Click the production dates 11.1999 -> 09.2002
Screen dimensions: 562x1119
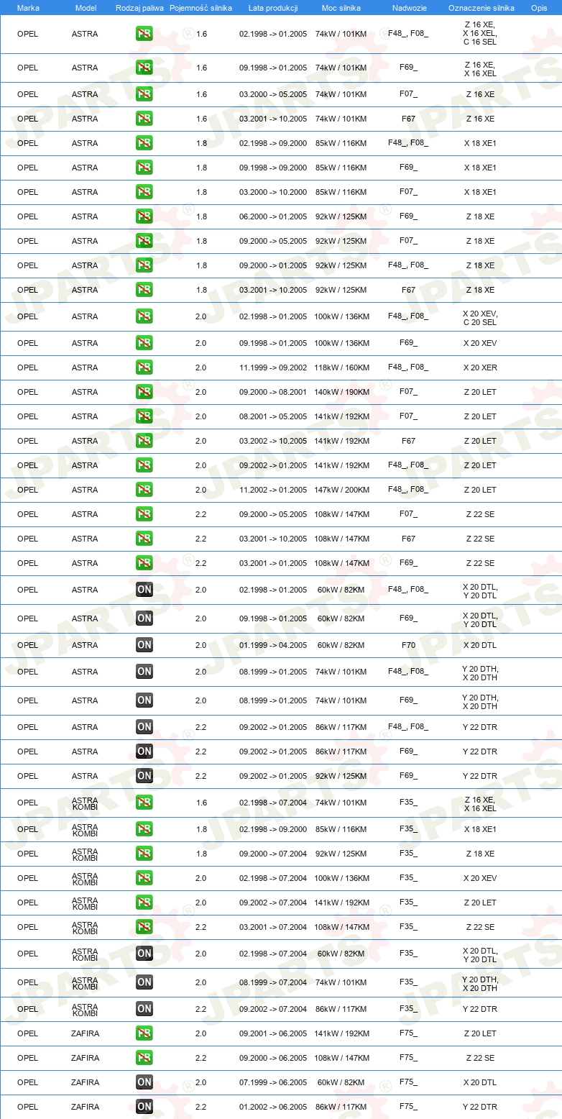point(273,367)
